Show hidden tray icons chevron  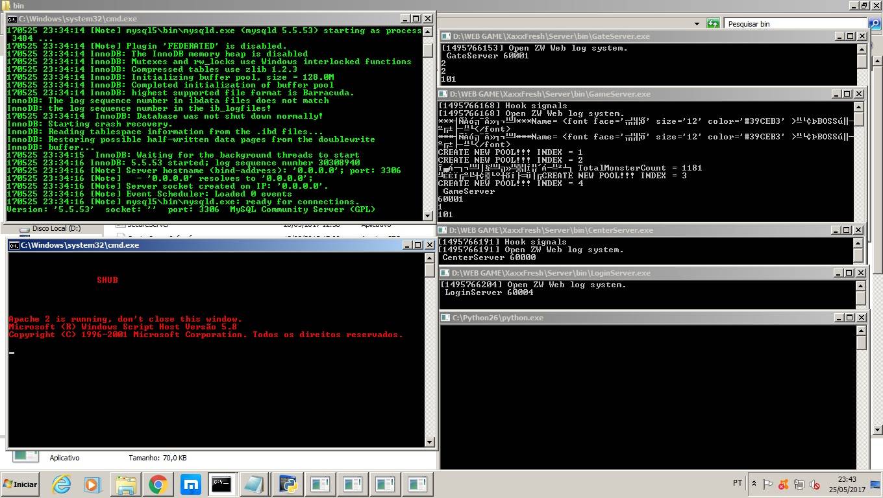(754, 484)
